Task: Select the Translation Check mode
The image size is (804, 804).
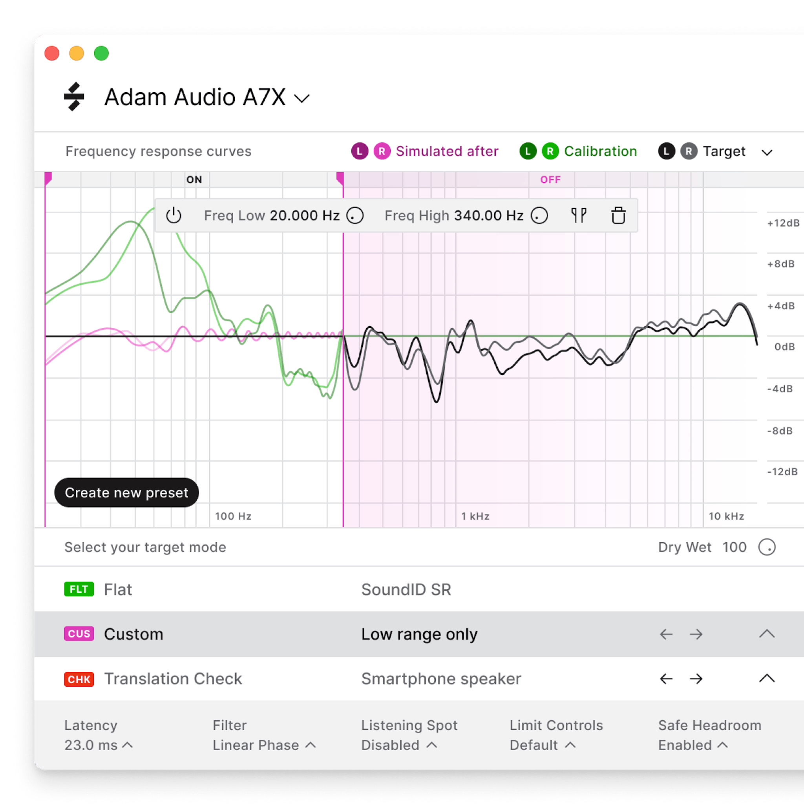Action: pyautogui.click(x=173, y=679)
